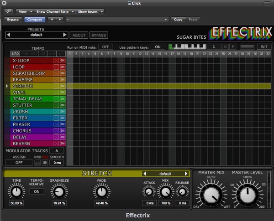Toggle FILTER effect ON switch
The width and height of the screenshot is (274, 221).
tap(63, 118)
